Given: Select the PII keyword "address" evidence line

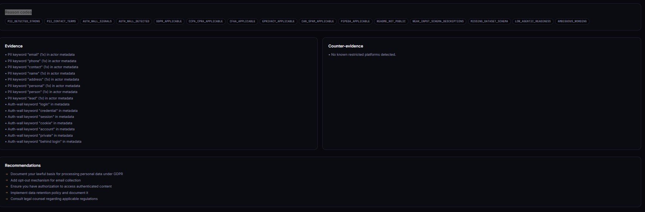Looking at the screenshot, I should (x=42, y=79).
